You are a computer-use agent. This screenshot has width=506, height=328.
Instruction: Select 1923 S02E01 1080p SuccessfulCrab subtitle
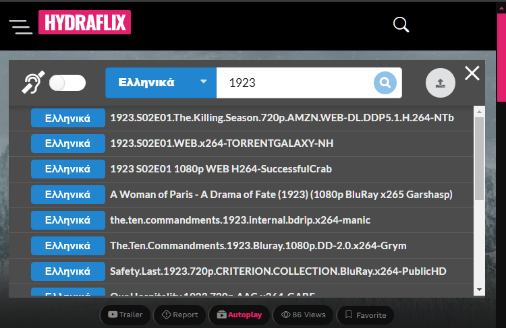[221, 169]
